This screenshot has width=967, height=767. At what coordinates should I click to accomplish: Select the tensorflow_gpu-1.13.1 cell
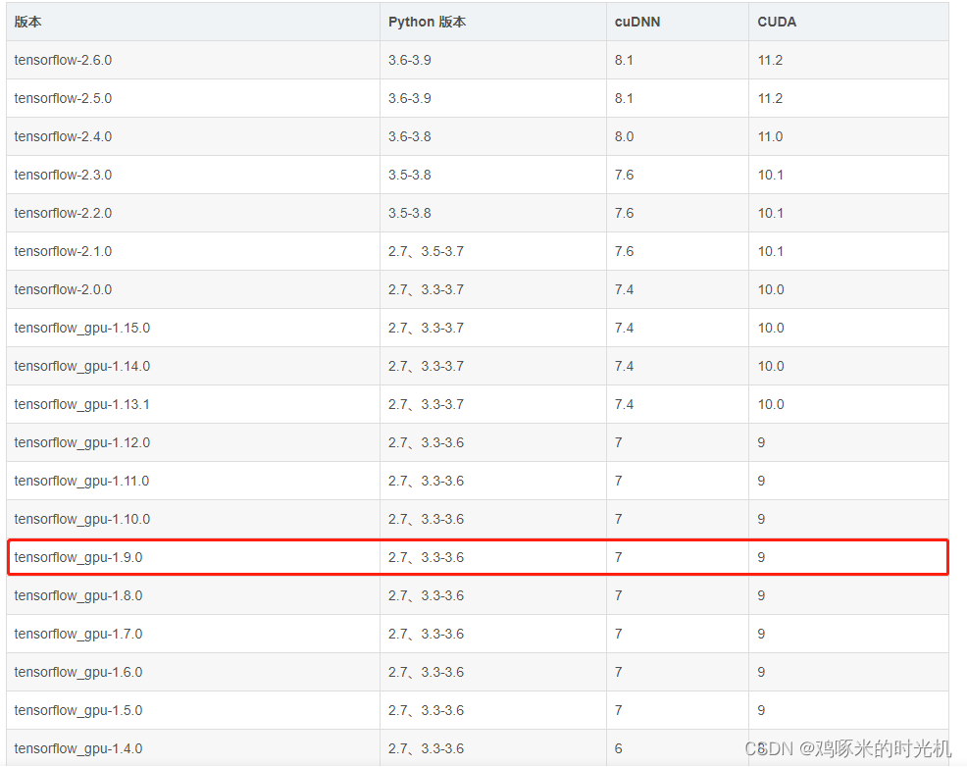[193, 404]
